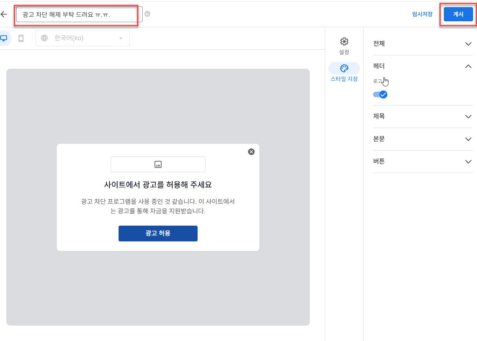This screenshot has width=477, height=341.
Task: Close the preview dialog with X icon
Action: (x=251, y=152)
